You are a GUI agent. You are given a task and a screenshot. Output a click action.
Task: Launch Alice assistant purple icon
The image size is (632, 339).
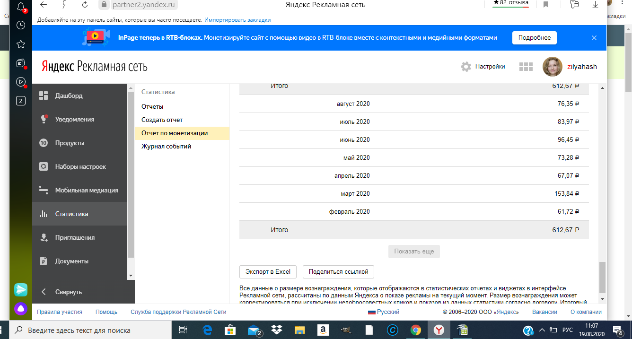pyautogui.click(x=21, y=309)
